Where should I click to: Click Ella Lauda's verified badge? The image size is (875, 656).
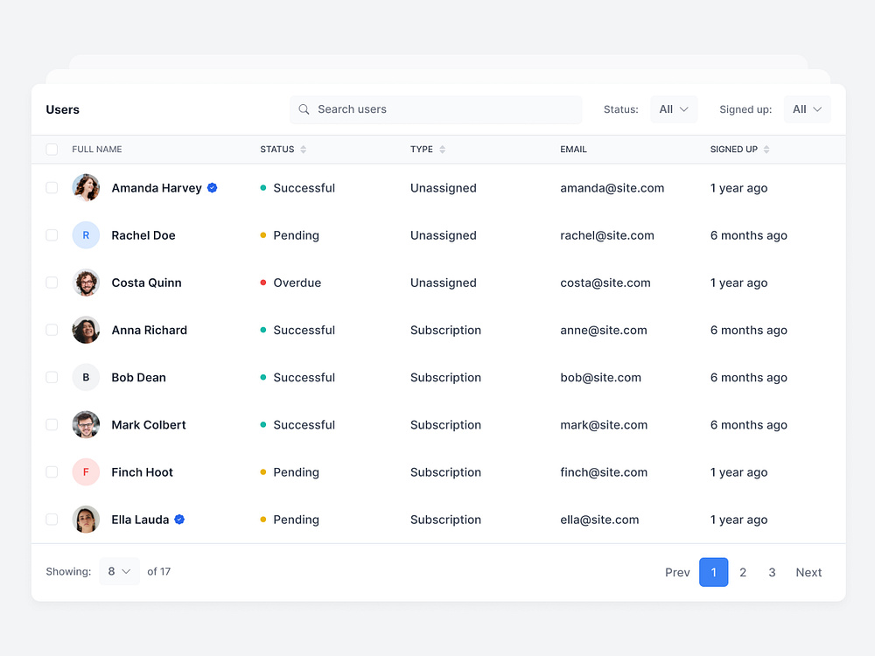[178, 519]
